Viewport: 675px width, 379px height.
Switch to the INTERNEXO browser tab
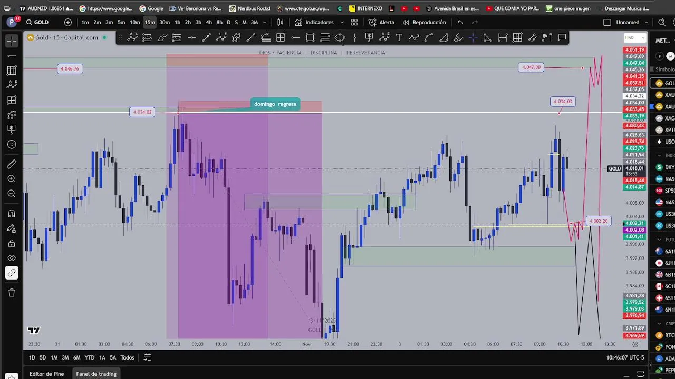pyautogui.click(x=365, y=8)
